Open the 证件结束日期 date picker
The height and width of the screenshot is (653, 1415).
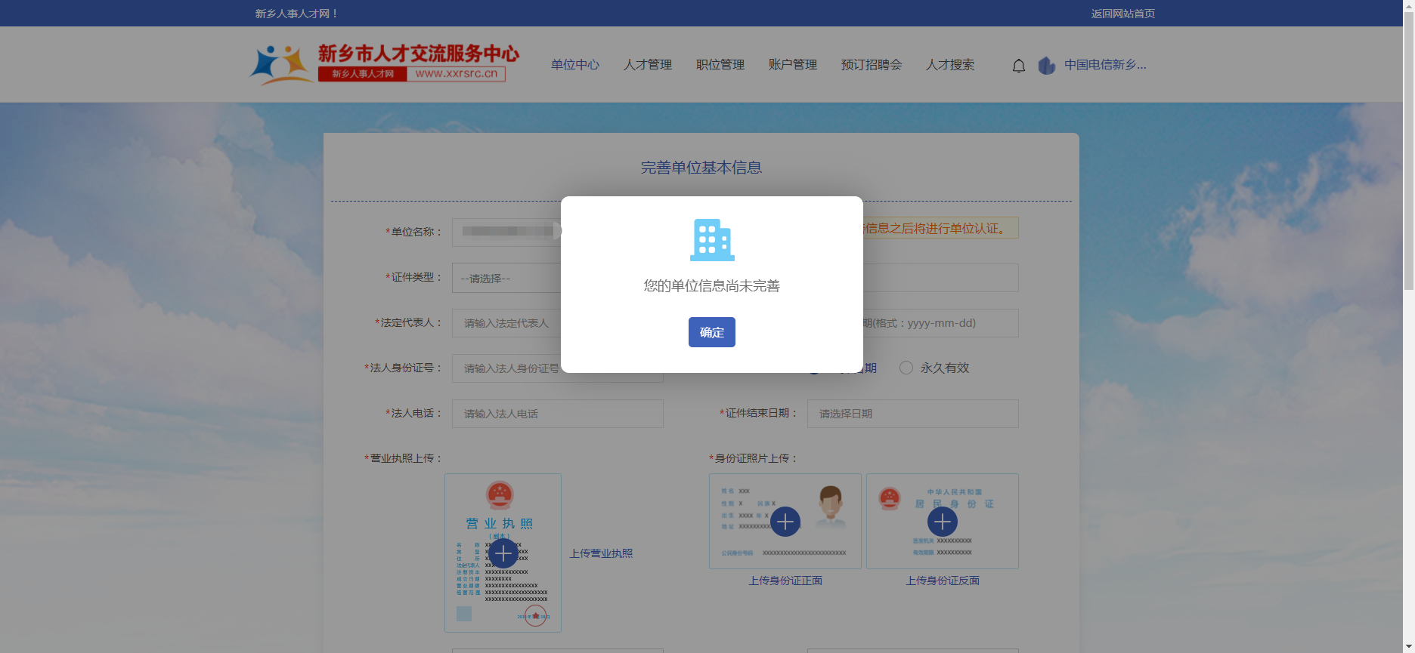coord(912,414)
